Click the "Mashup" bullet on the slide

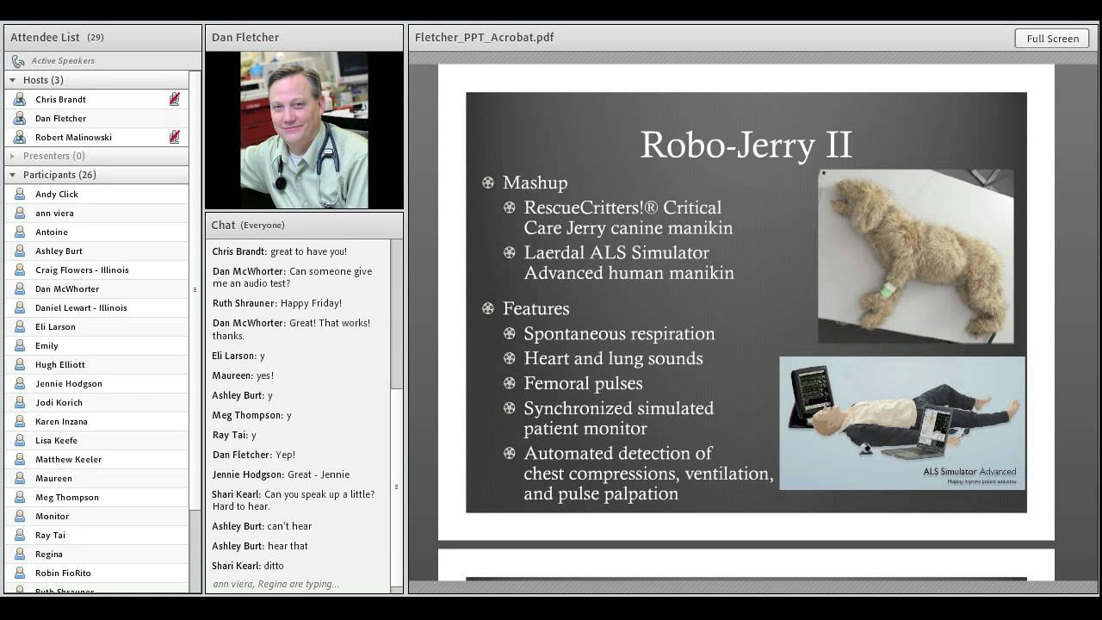click(535, 183)
